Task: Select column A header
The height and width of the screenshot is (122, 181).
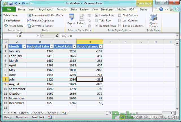Action: (17, 42)
